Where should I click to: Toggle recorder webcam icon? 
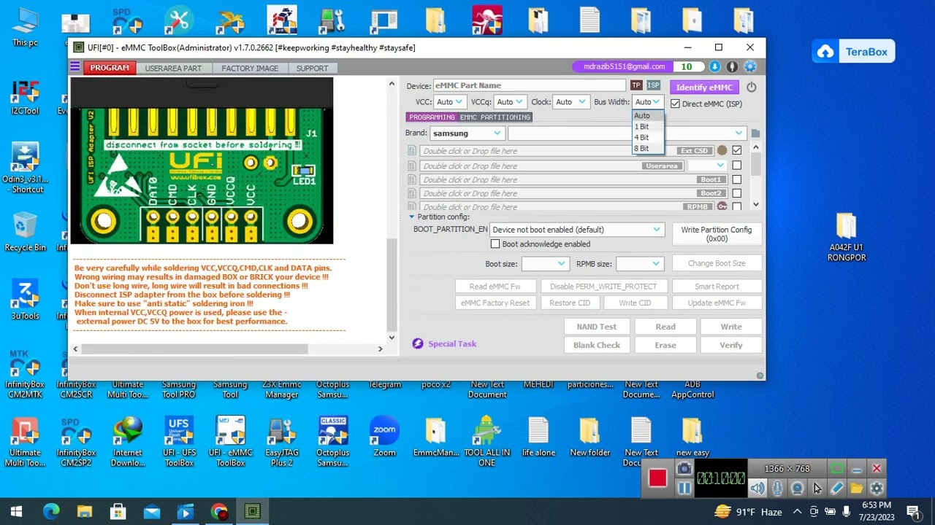[797, 489]
